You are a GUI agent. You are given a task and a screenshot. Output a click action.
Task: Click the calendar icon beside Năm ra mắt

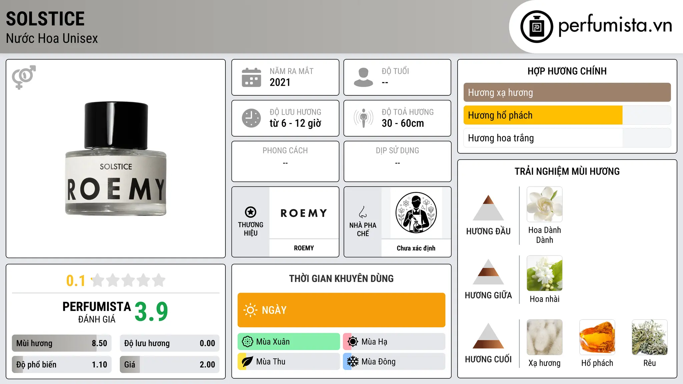pos(251,77)
